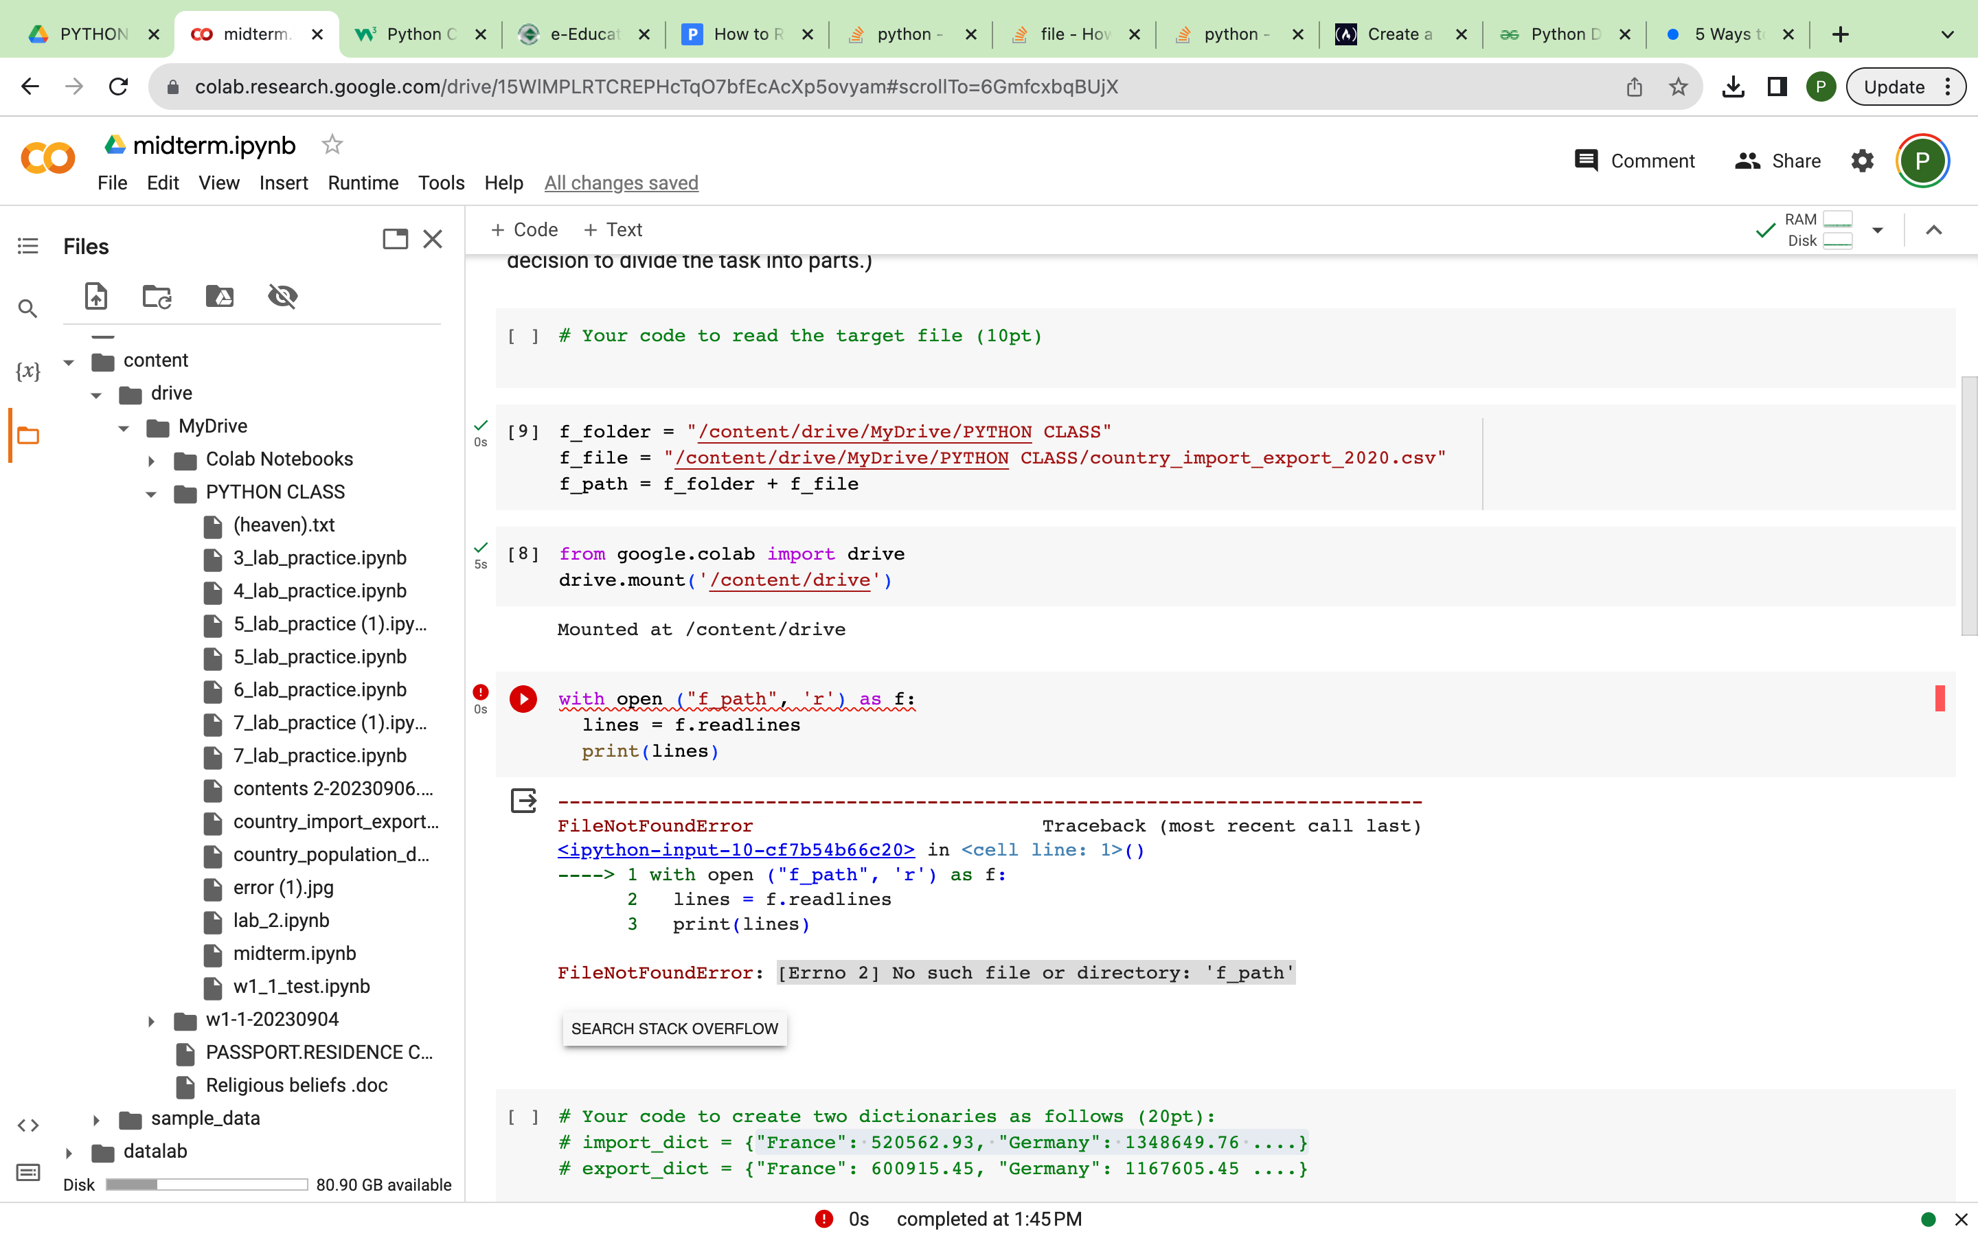Screen dimensions: 1978x1236
Task: Click the SEARCH STACK OVERFLOW button
Action: (674, 1029)
